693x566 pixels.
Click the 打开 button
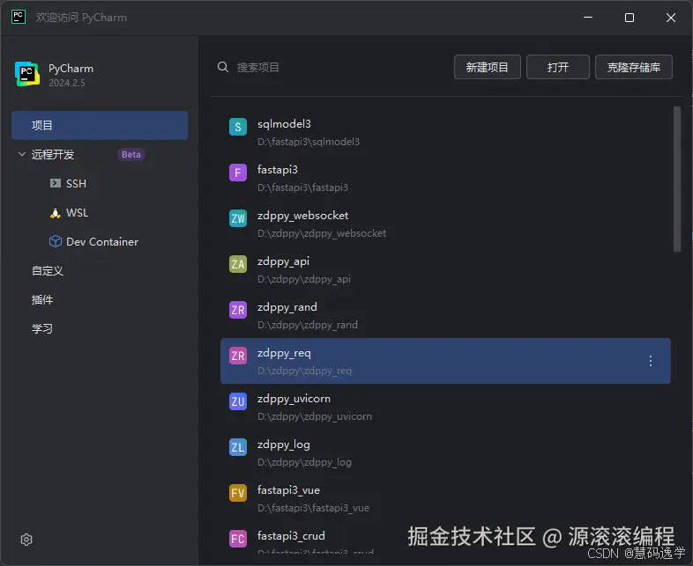558,67
